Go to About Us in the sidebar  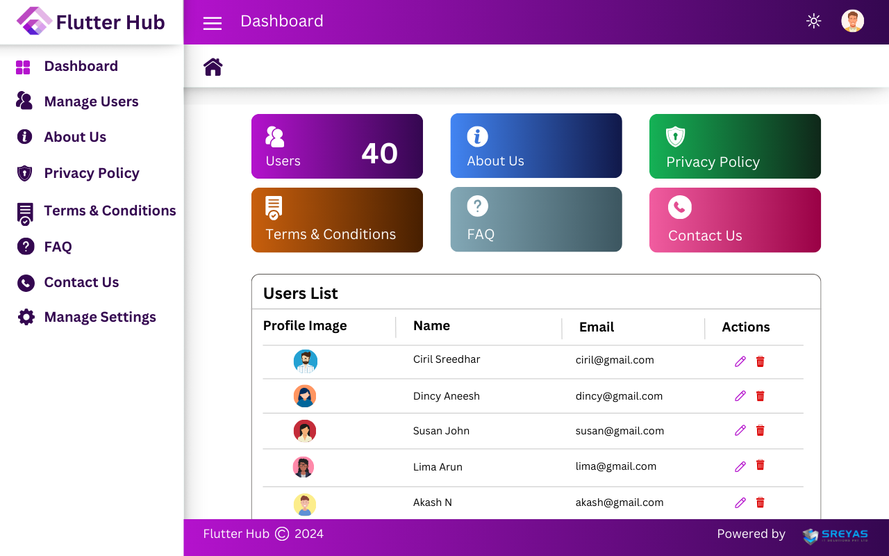point(75,137)
